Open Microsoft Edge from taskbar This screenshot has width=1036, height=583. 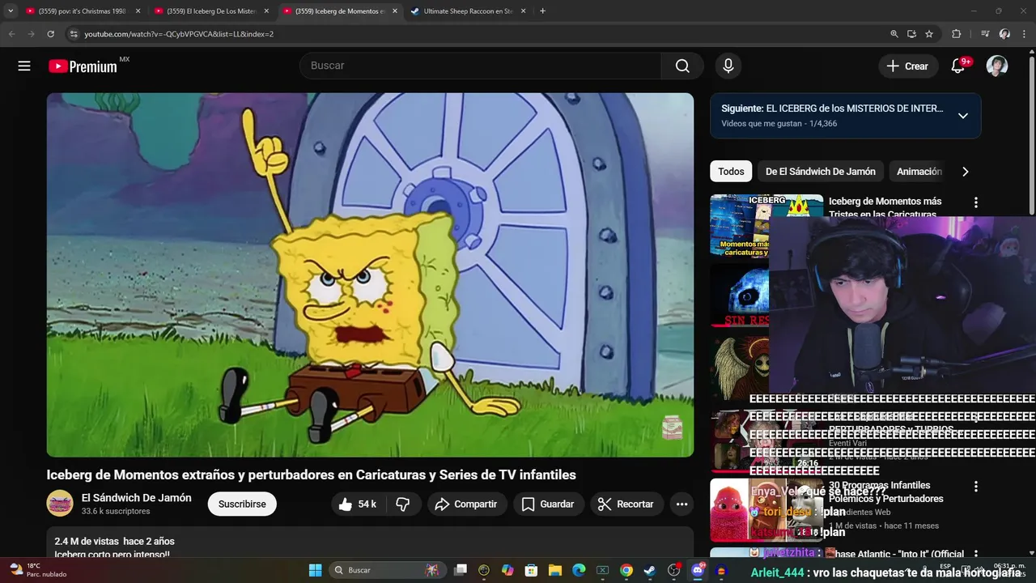(579, 570)
